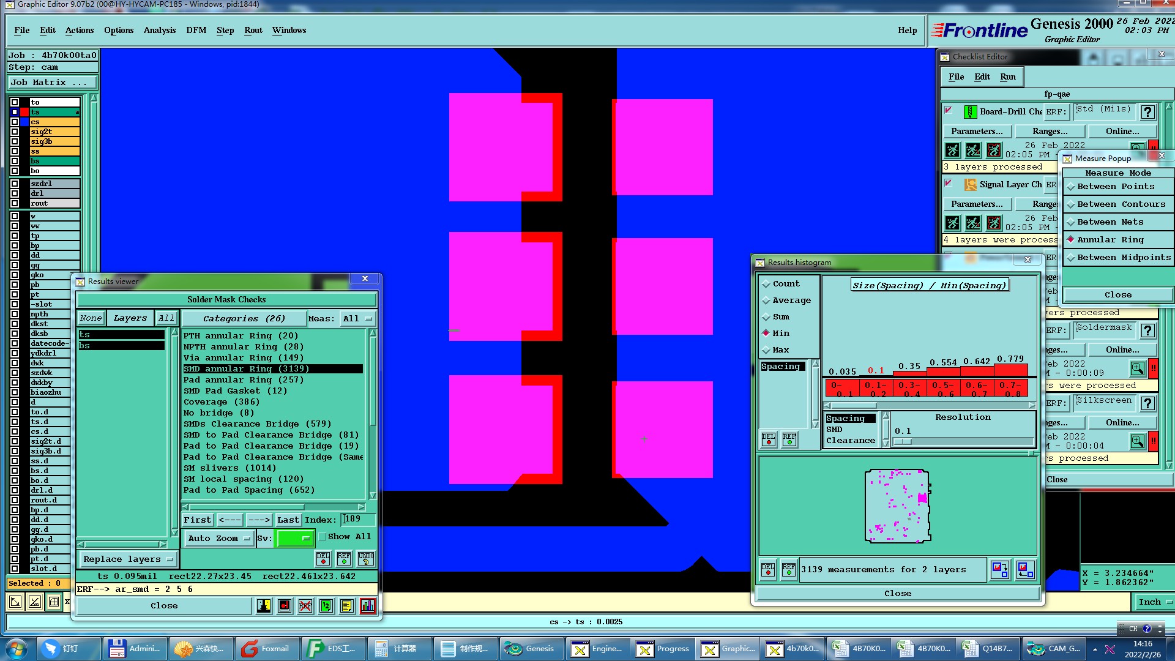1175x661 pixels.
Task: Open the Analysis menu
Action: (x=159, y=31)
